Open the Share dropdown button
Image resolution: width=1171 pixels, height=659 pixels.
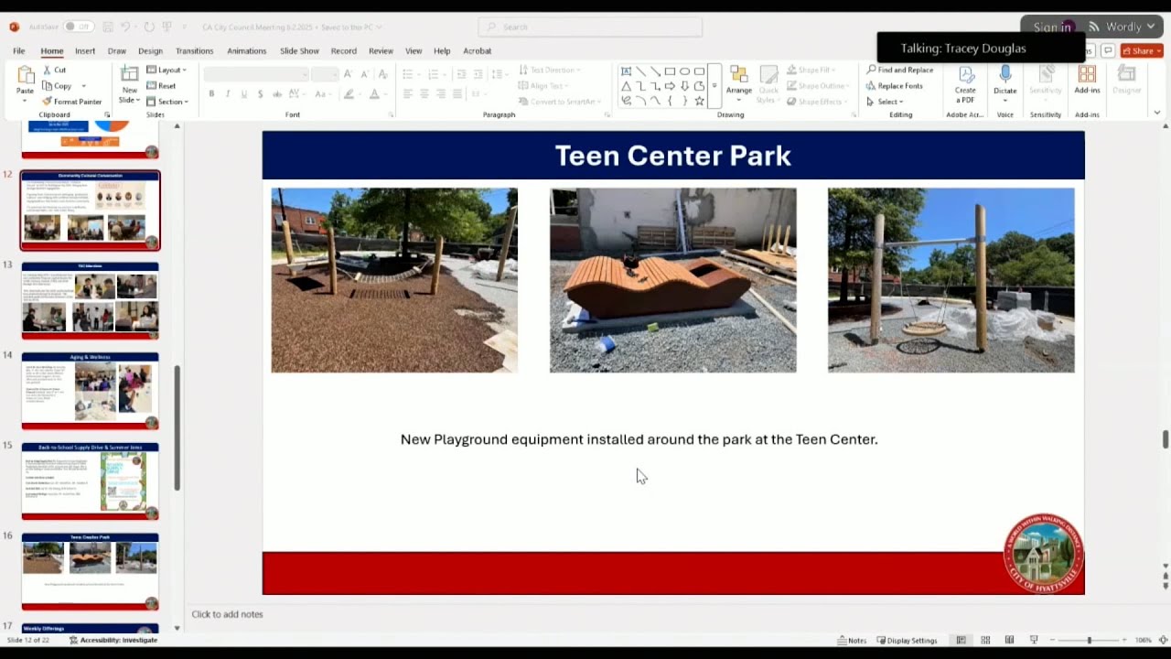[x=1142, y=50]
